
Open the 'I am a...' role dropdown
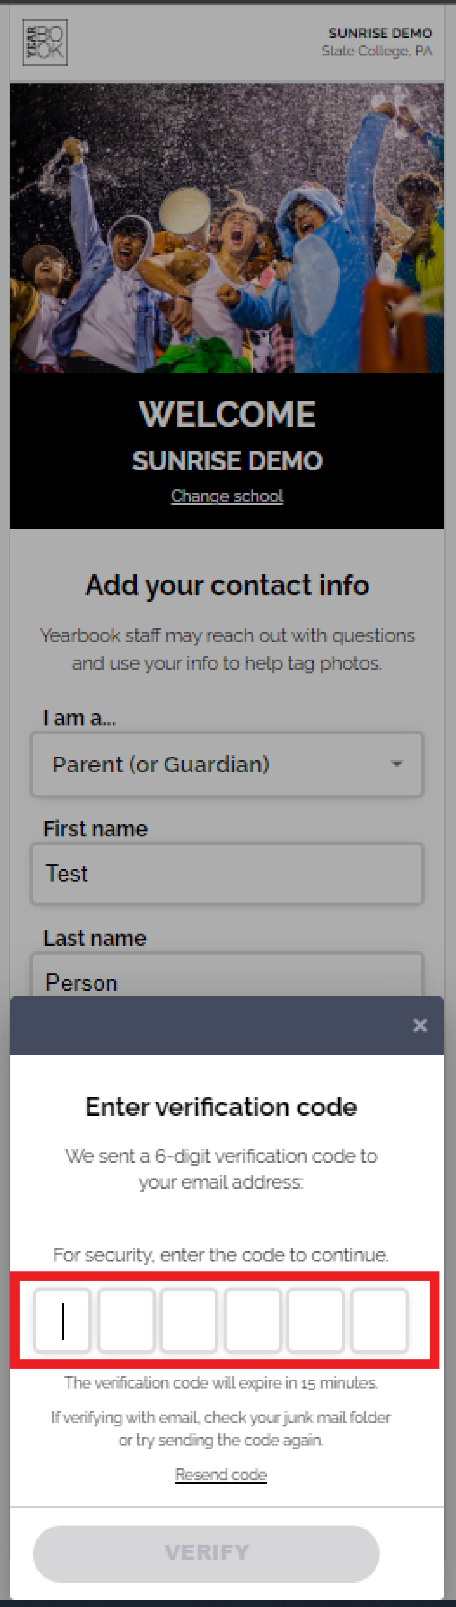[x=227, y=764]
